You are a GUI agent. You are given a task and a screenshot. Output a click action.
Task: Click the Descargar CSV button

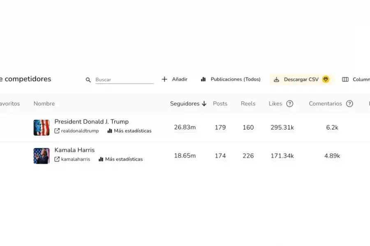301,79
